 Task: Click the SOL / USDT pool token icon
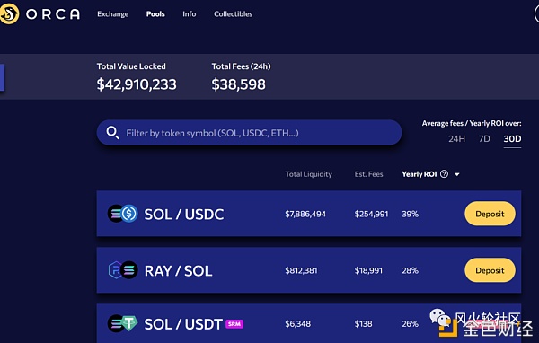(123, 323)
